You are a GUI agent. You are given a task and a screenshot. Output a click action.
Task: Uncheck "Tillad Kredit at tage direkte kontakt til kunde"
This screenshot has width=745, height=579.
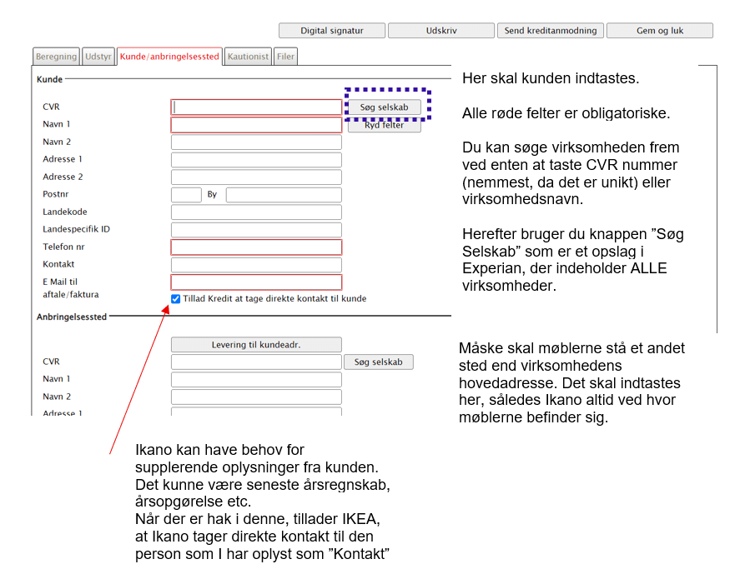174,298
